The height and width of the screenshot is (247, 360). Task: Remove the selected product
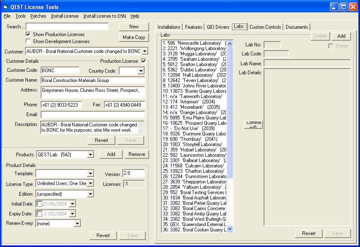137,154
